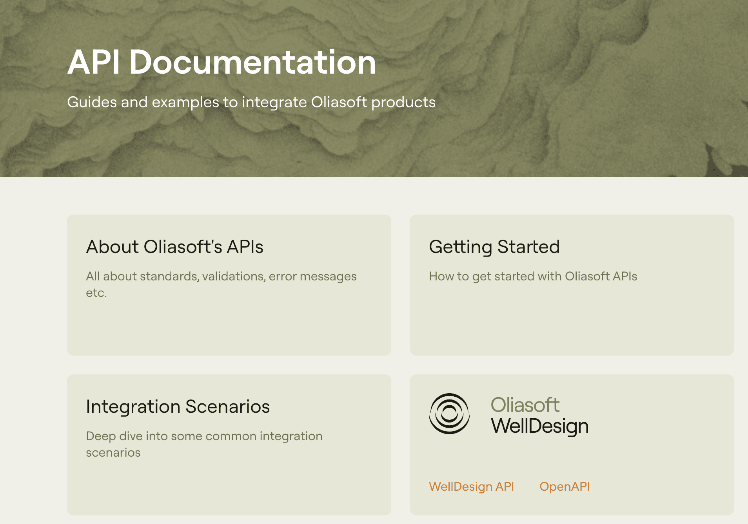
Task: Click blank space inside the Getting Started card
Action: [572, 321]
